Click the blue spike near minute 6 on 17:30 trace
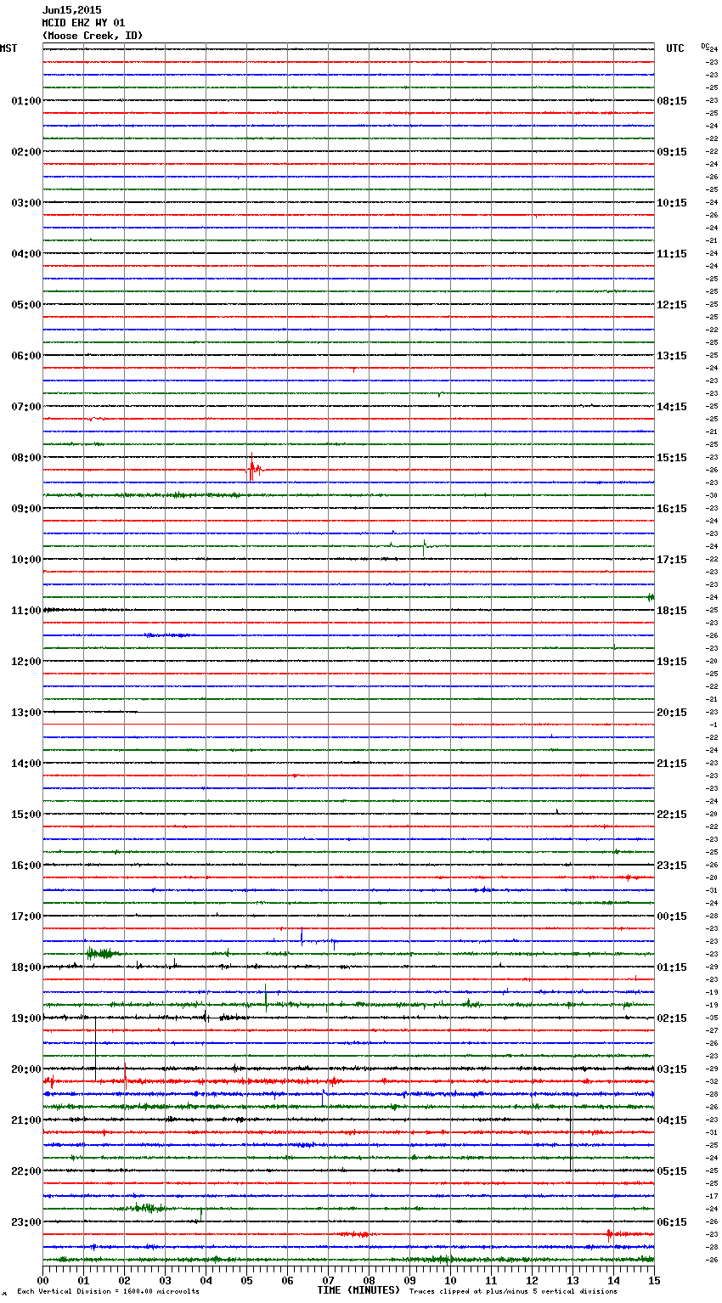722x1303 pixels. [302, 937]
